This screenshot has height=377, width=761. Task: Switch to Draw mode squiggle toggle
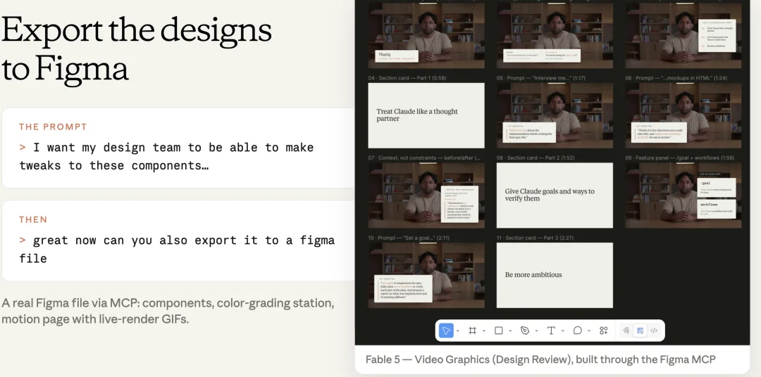tap(626, 331)
